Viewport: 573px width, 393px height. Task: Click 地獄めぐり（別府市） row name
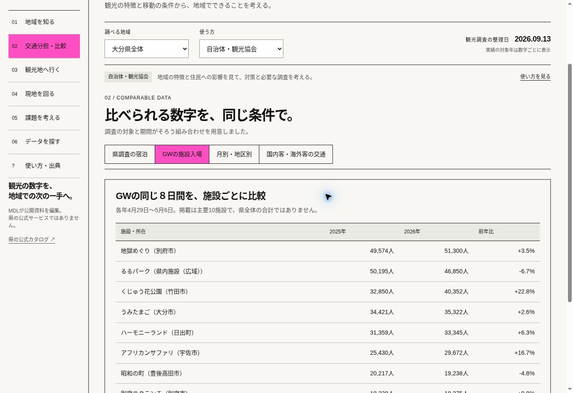coord(148,251)
